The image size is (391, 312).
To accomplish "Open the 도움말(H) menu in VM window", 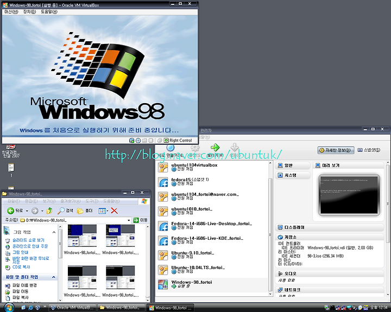I will [49, 12].
